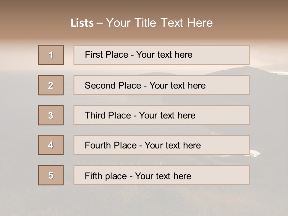Click the words "First Place" in top row
This screenshot has width=288, height=216.
[106, 55]
